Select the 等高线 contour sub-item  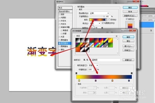pos(65,30)
